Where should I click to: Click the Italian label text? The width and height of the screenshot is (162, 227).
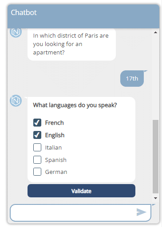point(53,147)
